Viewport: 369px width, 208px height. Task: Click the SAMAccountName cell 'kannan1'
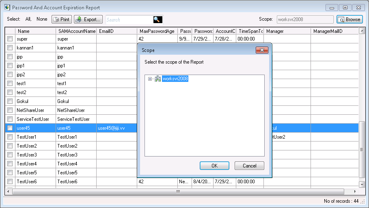[76, 48]
